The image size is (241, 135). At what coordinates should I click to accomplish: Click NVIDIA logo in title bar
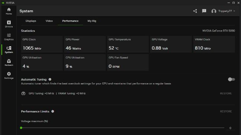click(x=3, y=3)
